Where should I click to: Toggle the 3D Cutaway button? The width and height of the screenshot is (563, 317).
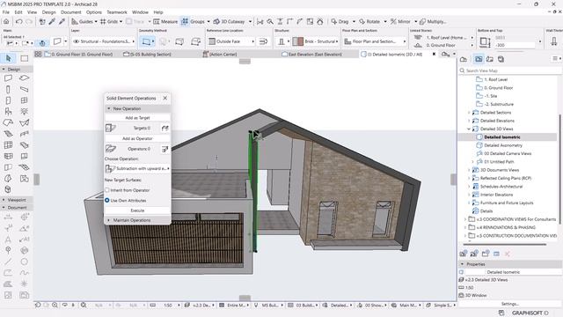(229, 21)
